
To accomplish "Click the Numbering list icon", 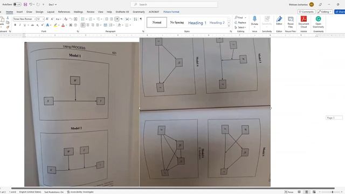I will pyautogui.click(x=91, y=19).
